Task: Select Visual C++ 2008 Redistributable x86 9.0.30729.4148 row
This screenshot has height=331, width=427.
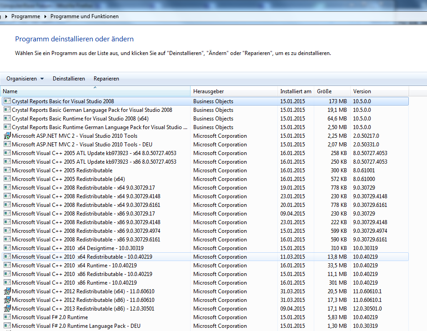Action: pos(206,222)
